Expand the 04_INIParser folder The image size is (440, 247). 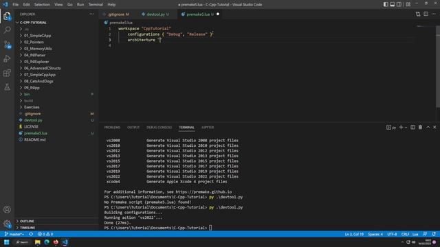coord(56,55)
